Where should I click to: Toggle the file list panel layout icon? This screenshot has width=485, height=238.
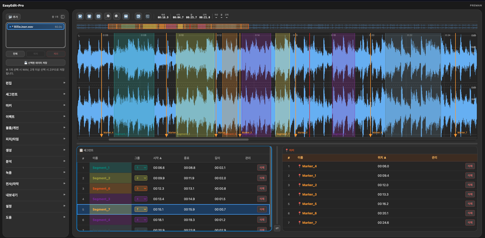click(x=63, y=17)
